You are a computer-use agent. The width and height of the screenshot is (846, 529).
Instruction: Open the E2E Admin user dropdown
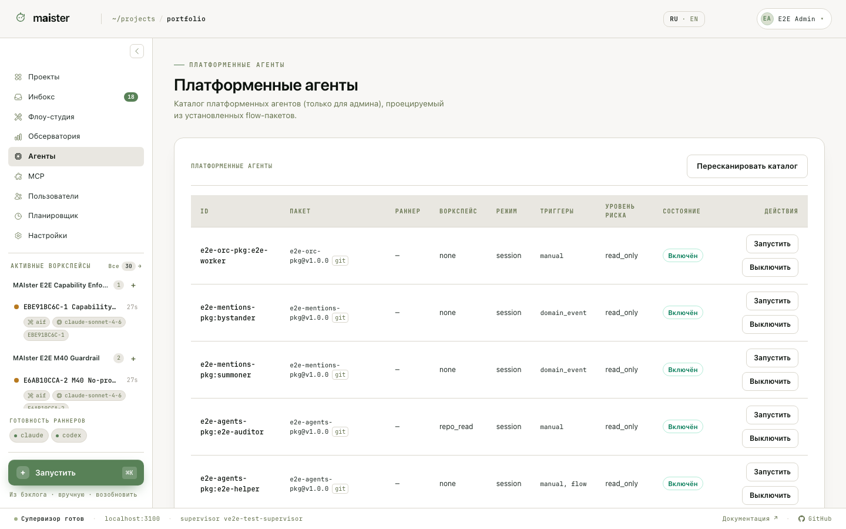(x=794, y=19)
